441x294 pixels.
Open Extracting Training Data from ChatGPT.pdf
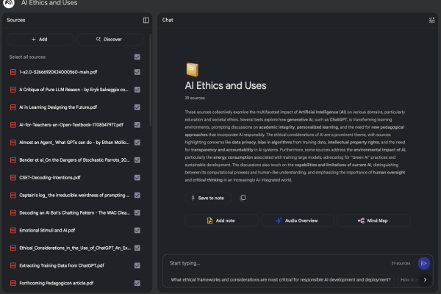(x=62, y=265)
